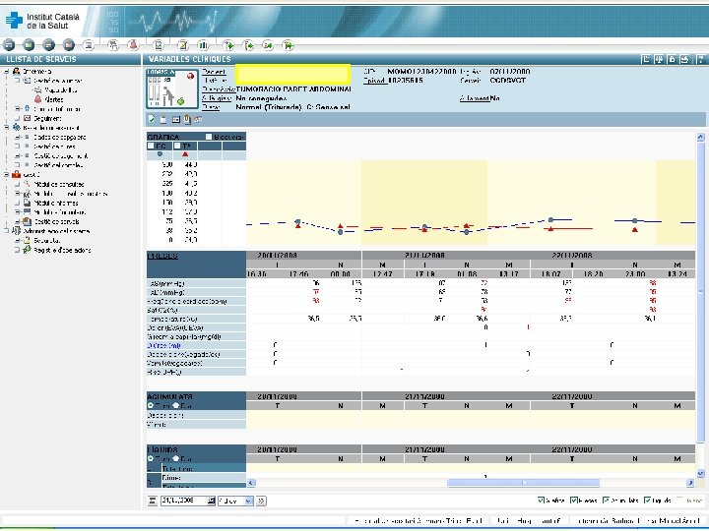Click the green apple icon on patient card
This screenshot has width=709, height=531.
click(x=181, y=101)
